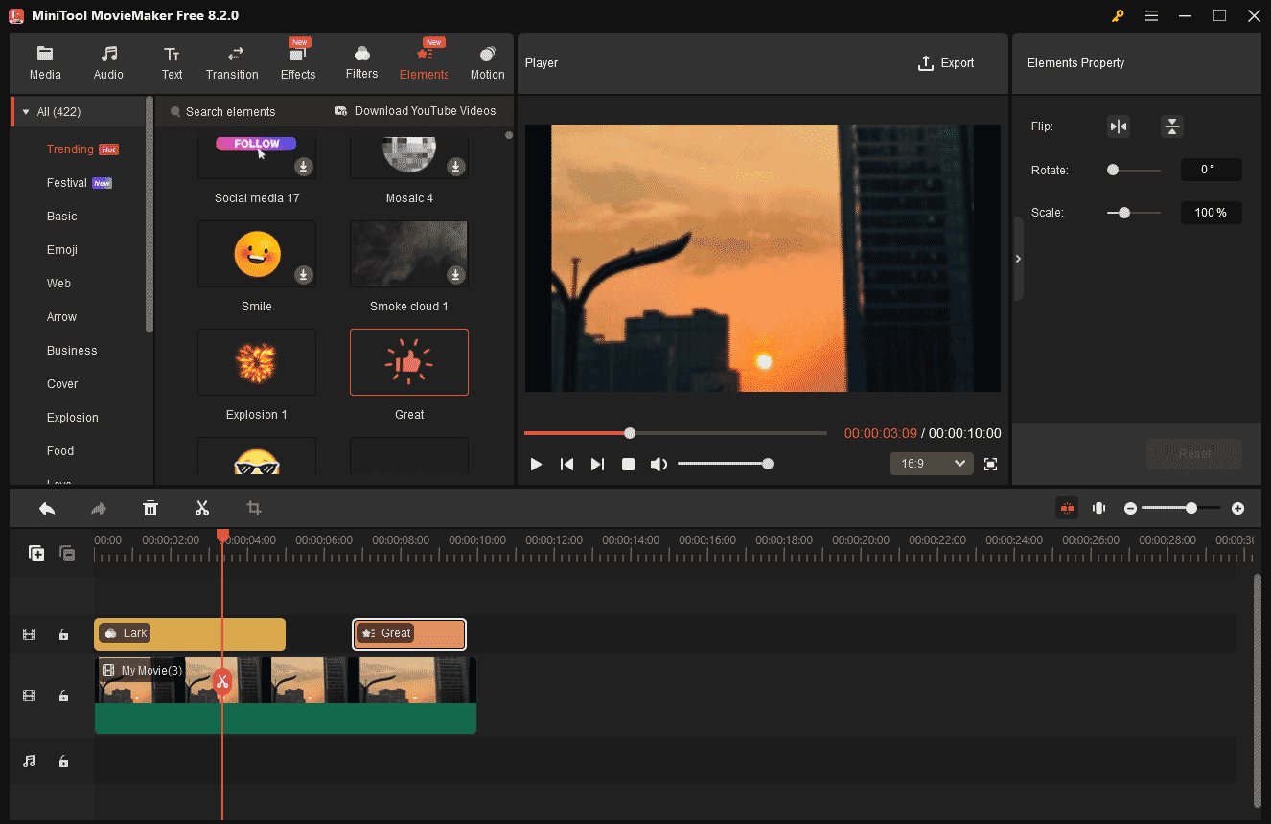Select the Business category

(72, 351)
